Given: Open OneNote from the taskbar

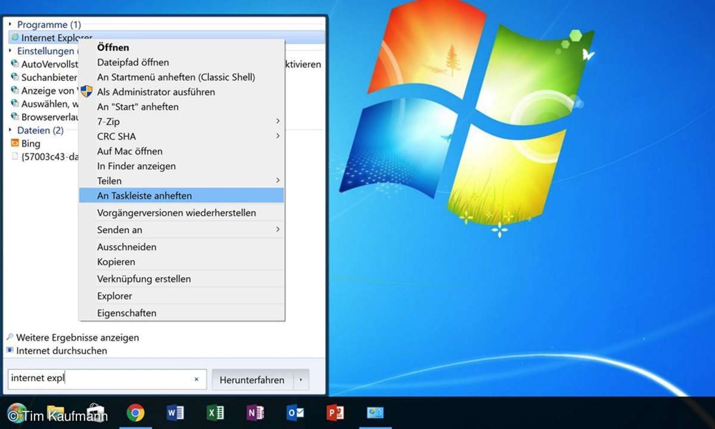Looking at the screenshot, I should click(x=255, y=412).
